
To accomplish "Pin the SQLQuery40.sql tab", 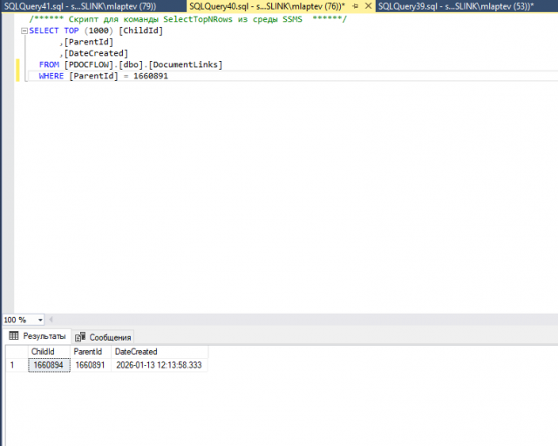I will coord(355,6).
